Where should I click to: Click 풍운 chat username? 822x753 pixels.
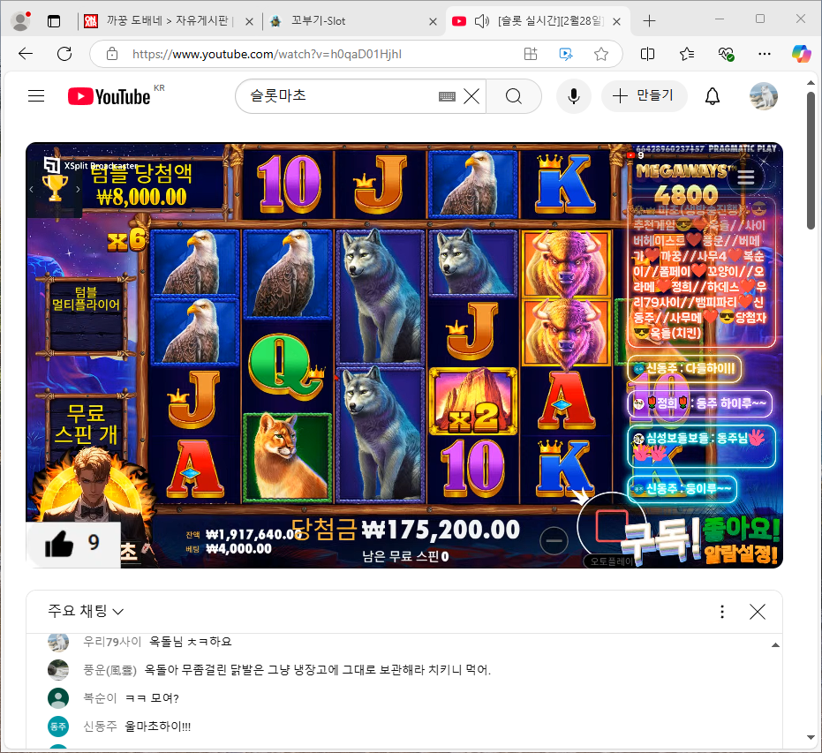[109, 670]
